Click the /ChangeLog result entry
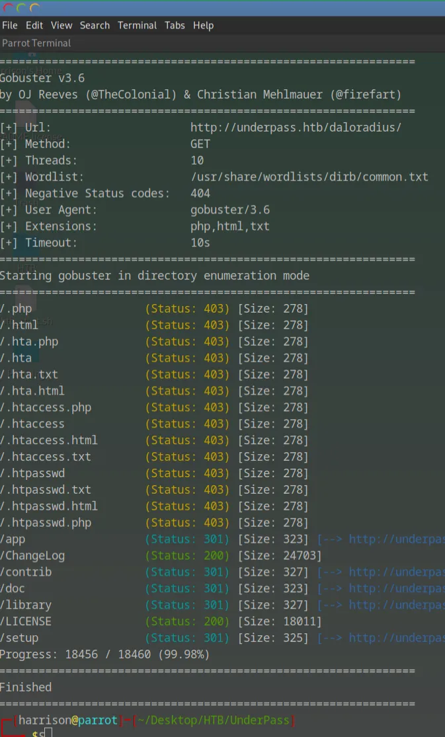Viewport: 445px width, 737px height. [32, 556]
